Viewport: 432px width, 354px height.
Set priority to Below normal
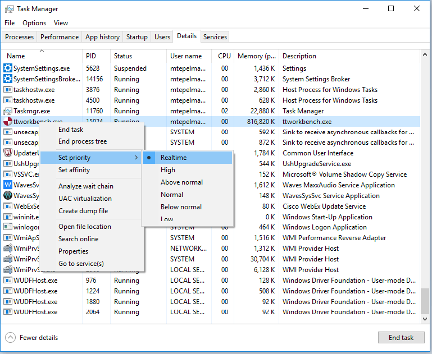point(187,207)
